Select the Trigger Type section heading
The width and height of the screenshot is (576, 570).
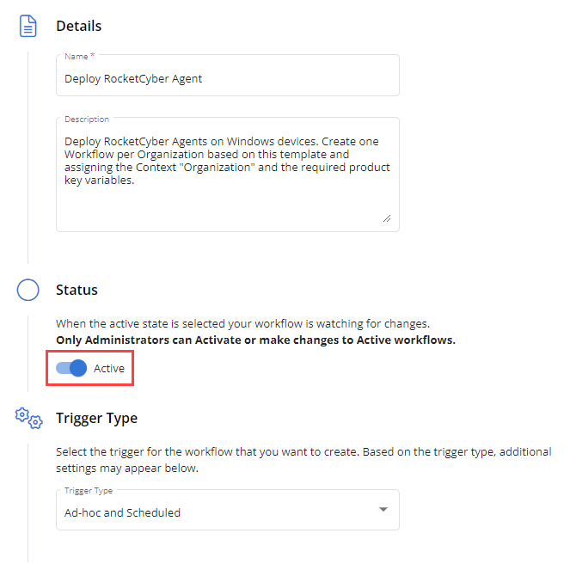[x=96, y=419]
